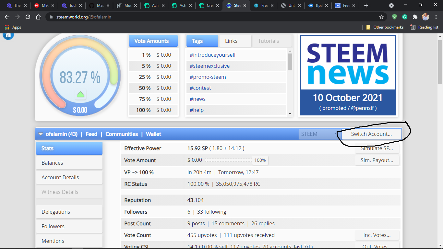
Task: Close the active Steem tab
Action: coord(245,6)
